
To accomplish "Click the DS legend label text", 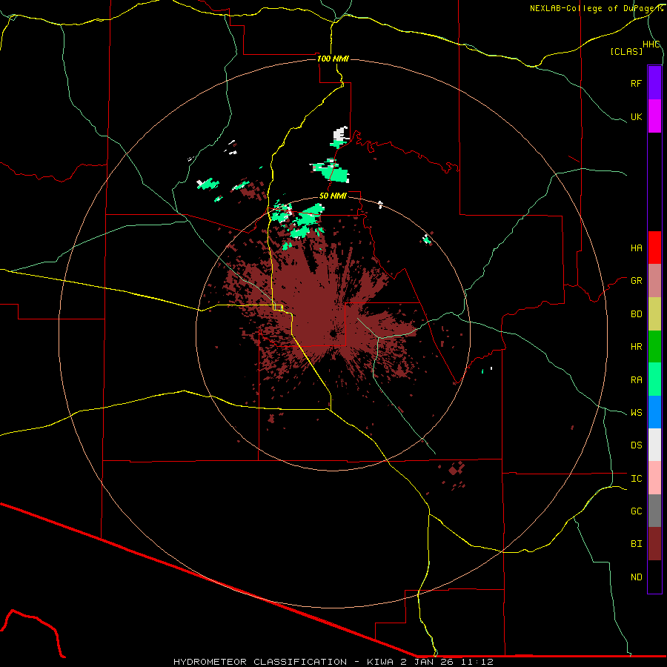I will (x=636, y=445).
